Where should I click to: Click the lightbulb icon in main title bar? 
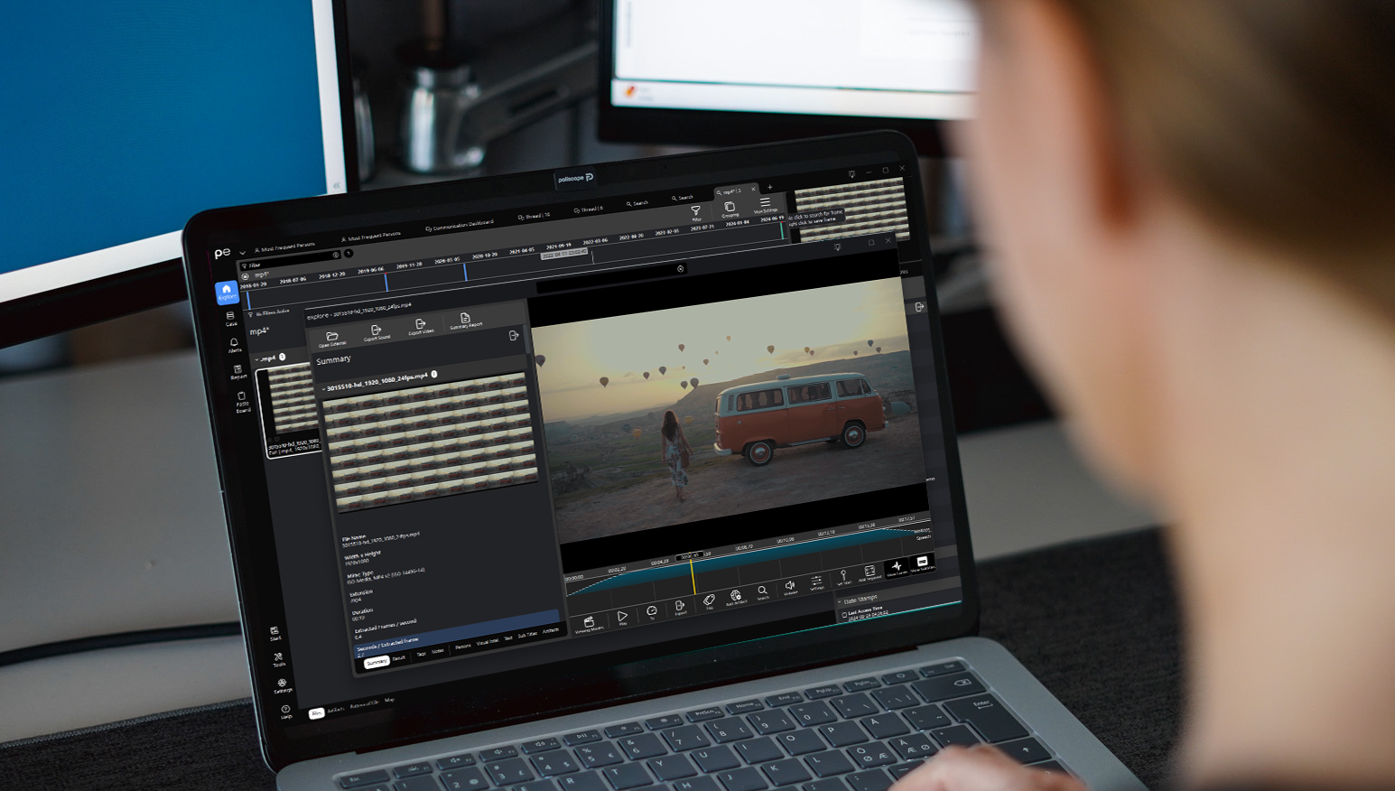coord(851,174)
